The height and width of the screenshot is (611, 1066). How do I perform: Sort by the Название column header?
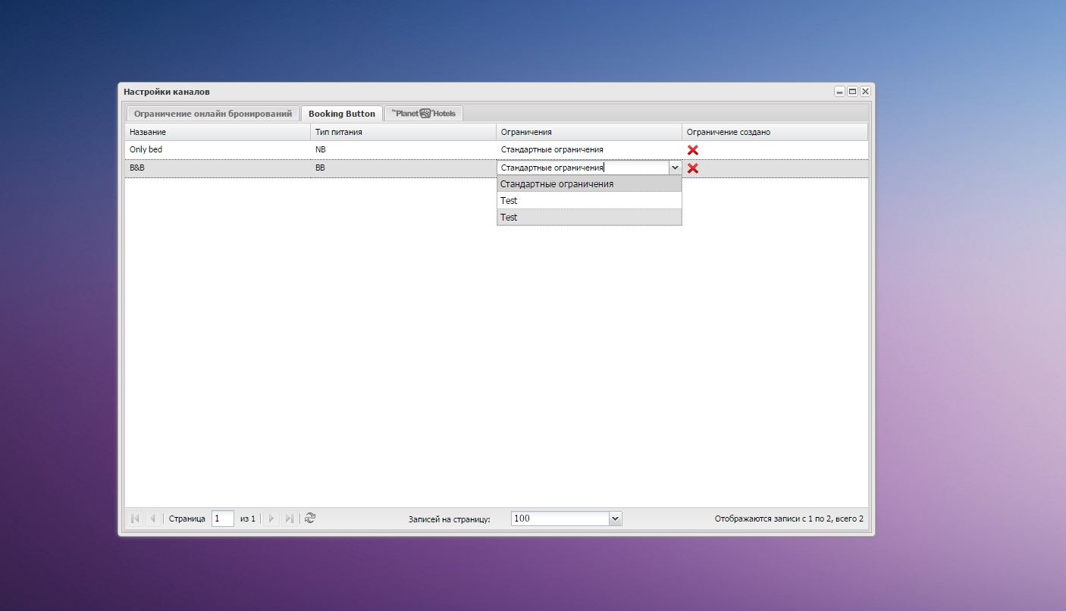[x=218, y=132]
